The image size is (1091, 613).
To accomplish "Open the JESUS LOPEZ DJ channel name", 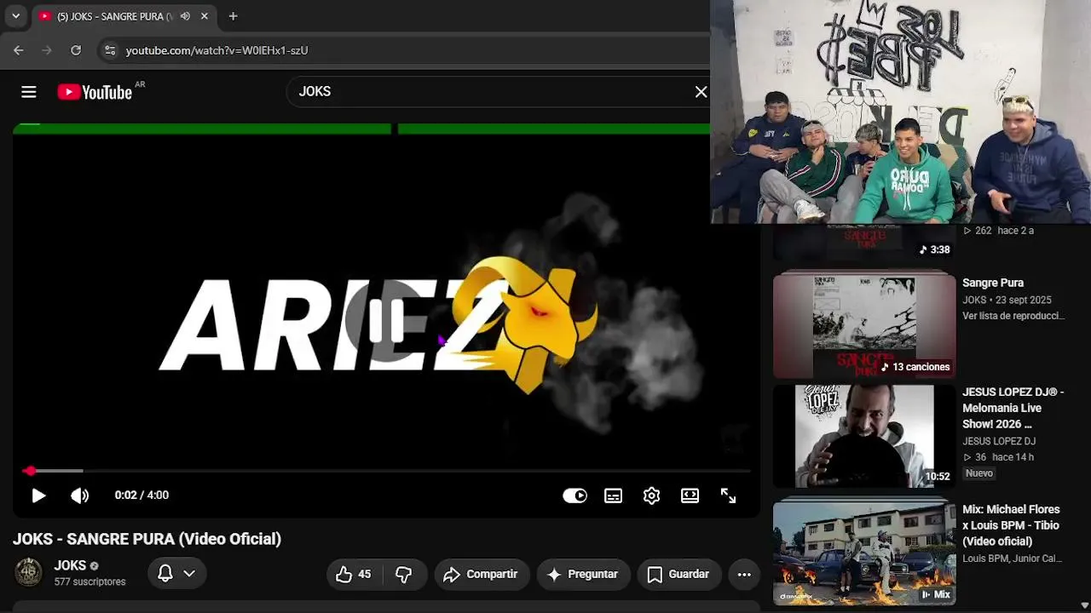I will point(999,441).
